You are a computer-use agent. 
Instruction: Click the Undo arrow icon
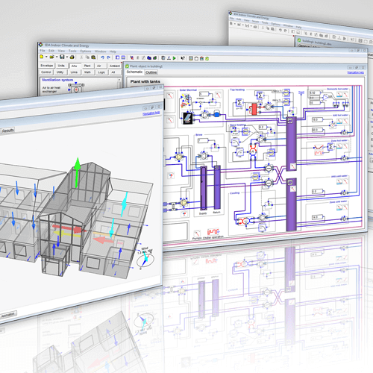coord(102,57)
